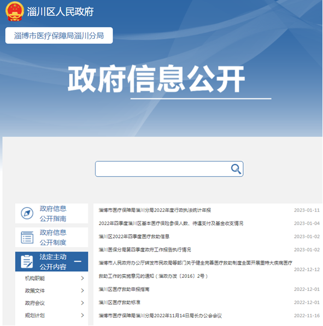
Task: Click the magnifying glass search icon
Action: [236, 169]
